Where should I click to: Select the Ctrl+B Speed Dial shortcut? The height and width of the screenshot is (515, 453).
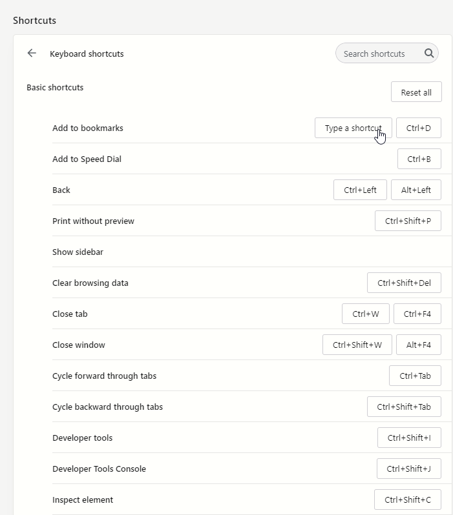[419, 159]
